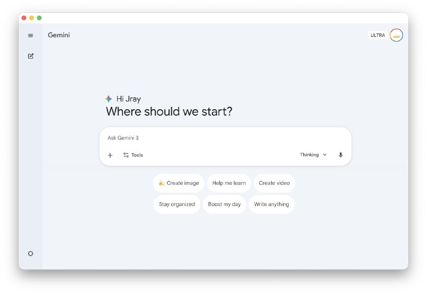This screenshot has height=294, width=427.
Task: Start a new chat via the sidebar icon
Action: 30,56
